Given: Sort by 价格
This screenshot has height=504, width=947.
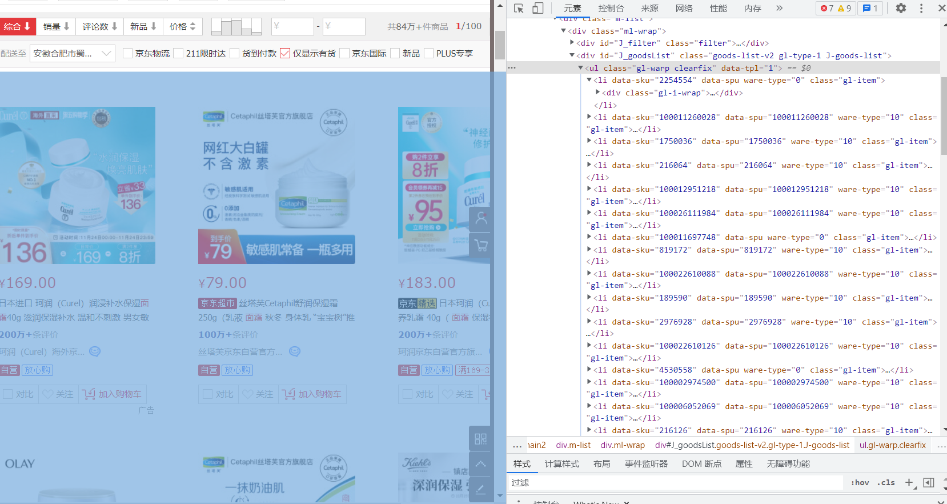Looking at the screenshot, I should (183, 26).
